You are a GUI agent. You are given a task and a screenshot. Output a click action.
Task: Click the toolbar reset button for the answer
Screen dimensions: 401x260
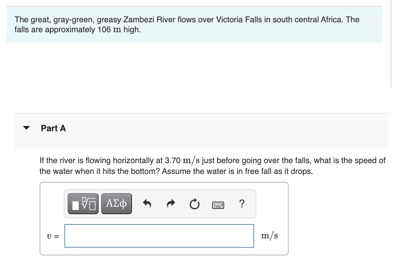(x=194, y=203)
